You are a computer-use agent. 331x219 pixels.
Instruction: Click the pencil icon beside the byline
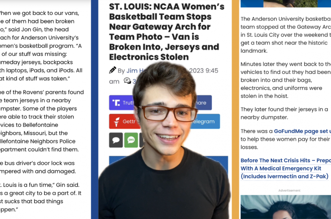(112, 70)
